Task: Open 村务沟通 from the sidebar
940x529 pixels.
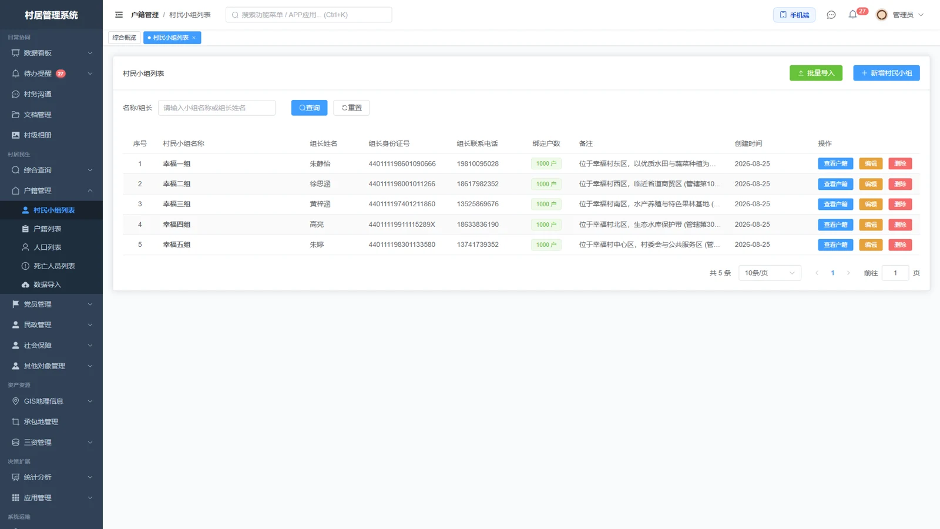Action: coord(51,94)
